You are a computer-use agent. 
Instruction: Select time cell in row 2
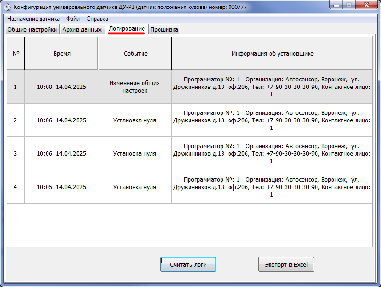pyautogui.click(x=62, y=120)
